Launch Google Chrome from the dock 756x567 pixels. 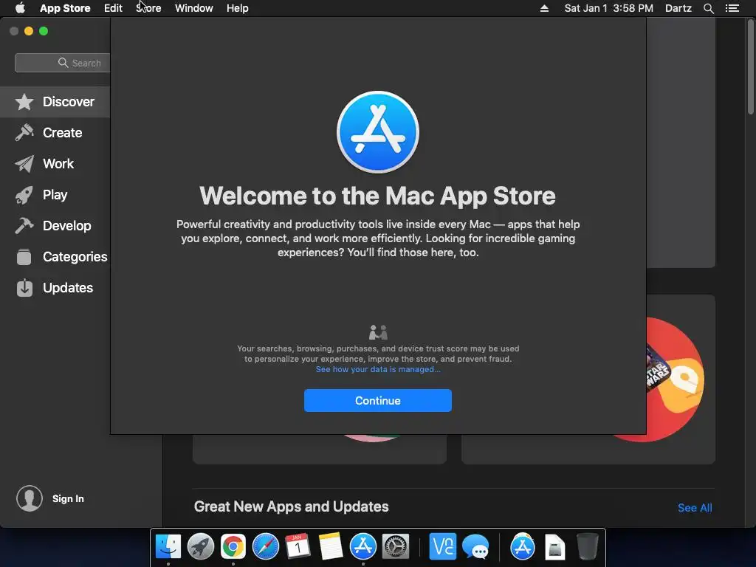tap(233, 546)
